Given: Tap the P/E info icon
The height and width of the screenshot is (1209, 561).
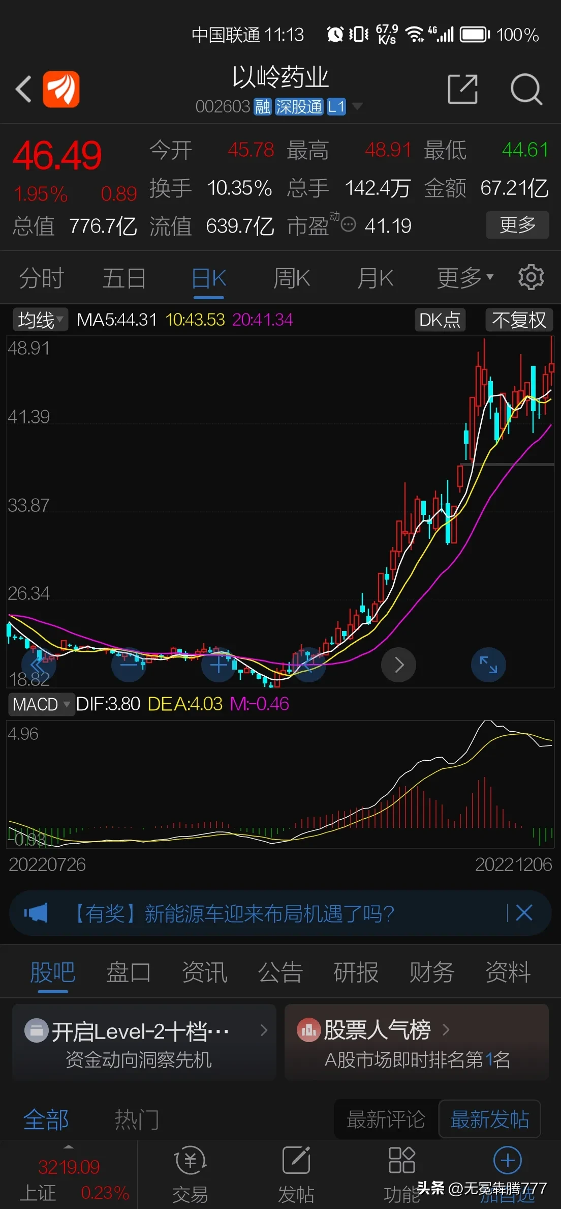Looking at the screenshot, I should point(348,224).
